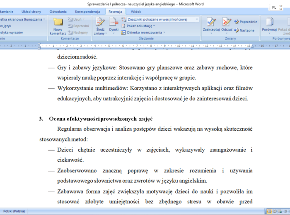Expand the Okienko recenzowania arrow
290x215 pixels.
(164, 33)
